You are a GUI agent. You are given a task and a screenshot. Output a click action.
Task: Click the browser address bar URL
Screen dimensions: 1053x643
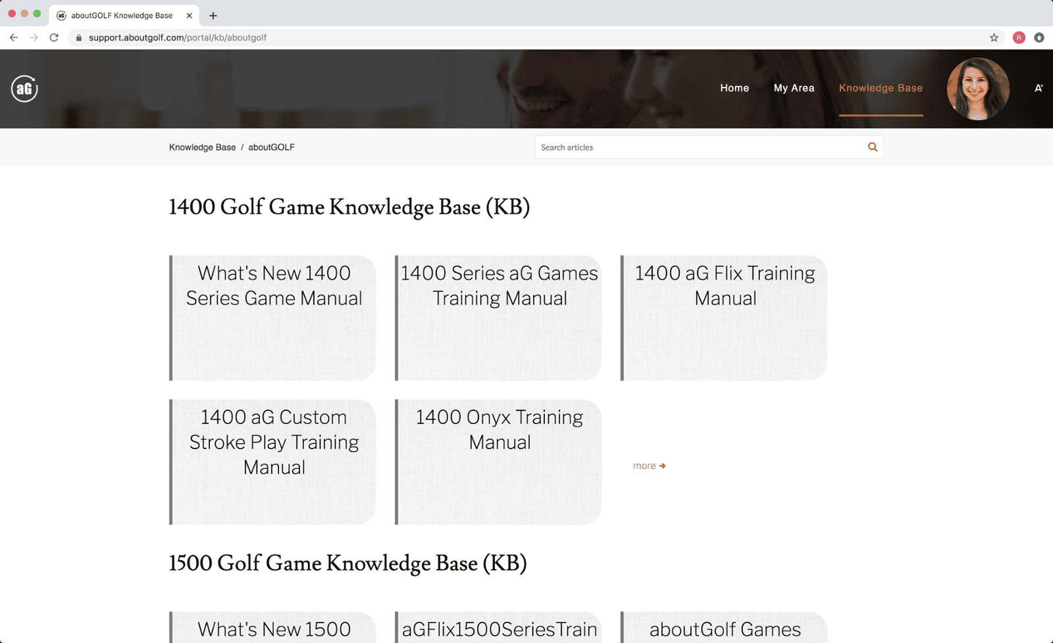click(178, 37)
